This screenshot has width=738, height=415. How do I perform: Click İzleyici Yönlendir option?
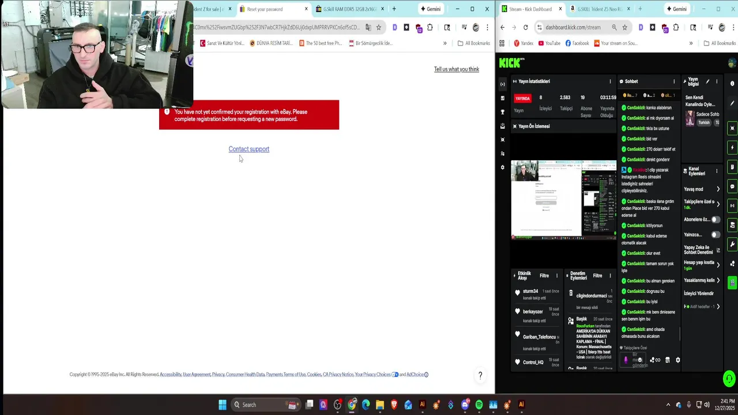point(699,293)
